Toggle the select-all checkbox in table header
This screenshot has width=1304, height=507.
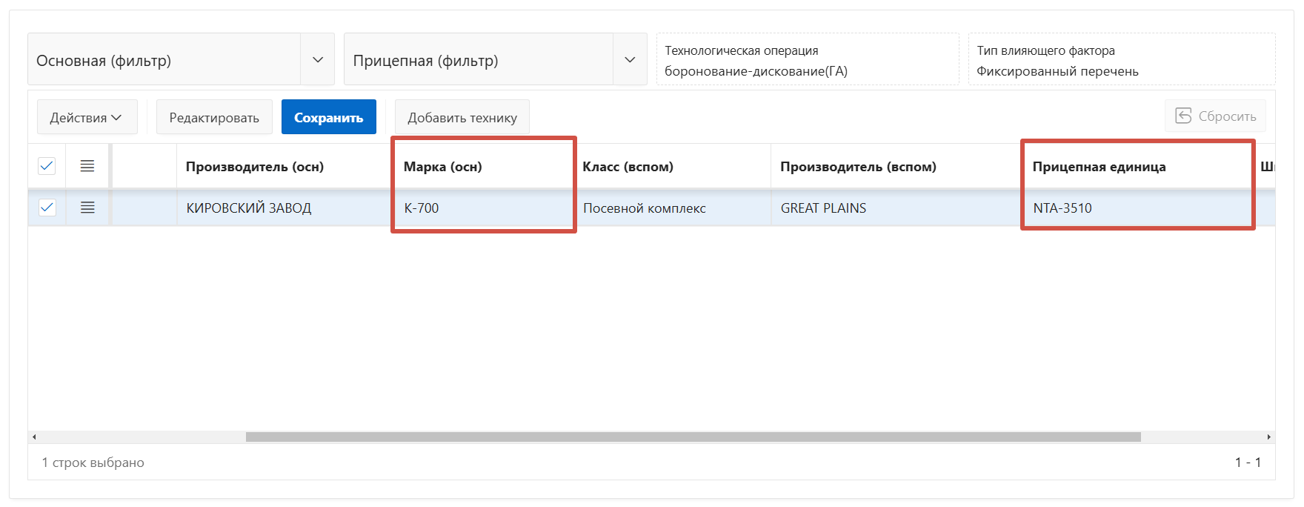(47, 166)
